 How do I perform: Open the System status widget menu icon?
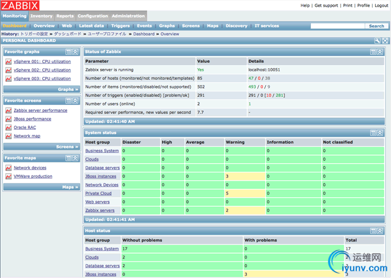point(373,132)
